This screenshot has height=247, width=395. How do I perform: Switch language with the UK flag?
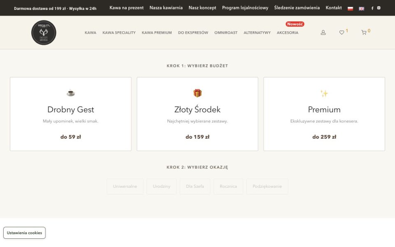(362, 8)
